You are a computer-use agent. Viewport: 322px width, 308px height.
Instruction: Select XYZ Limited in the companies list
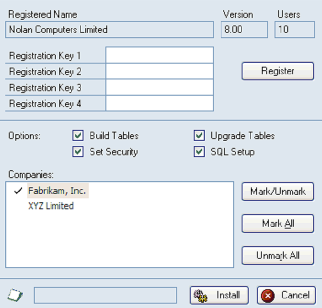[51, 206]
